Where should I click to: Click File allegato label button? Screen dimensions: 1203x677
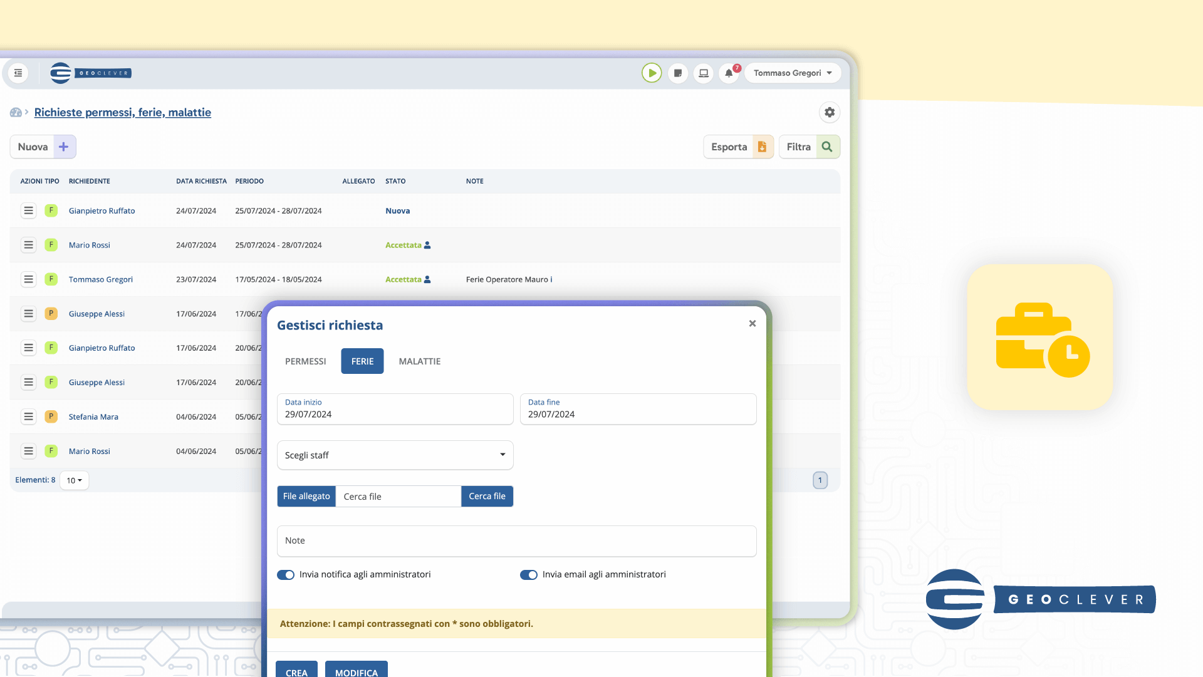pyautogui.click(x=306, y=497)
